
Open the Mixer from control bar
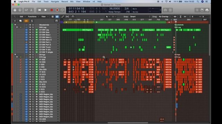click(x=26, y=10)
